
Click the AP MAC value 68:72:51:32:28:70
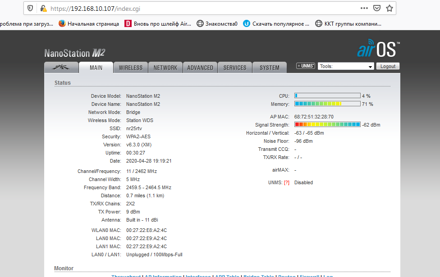(314, 117)
